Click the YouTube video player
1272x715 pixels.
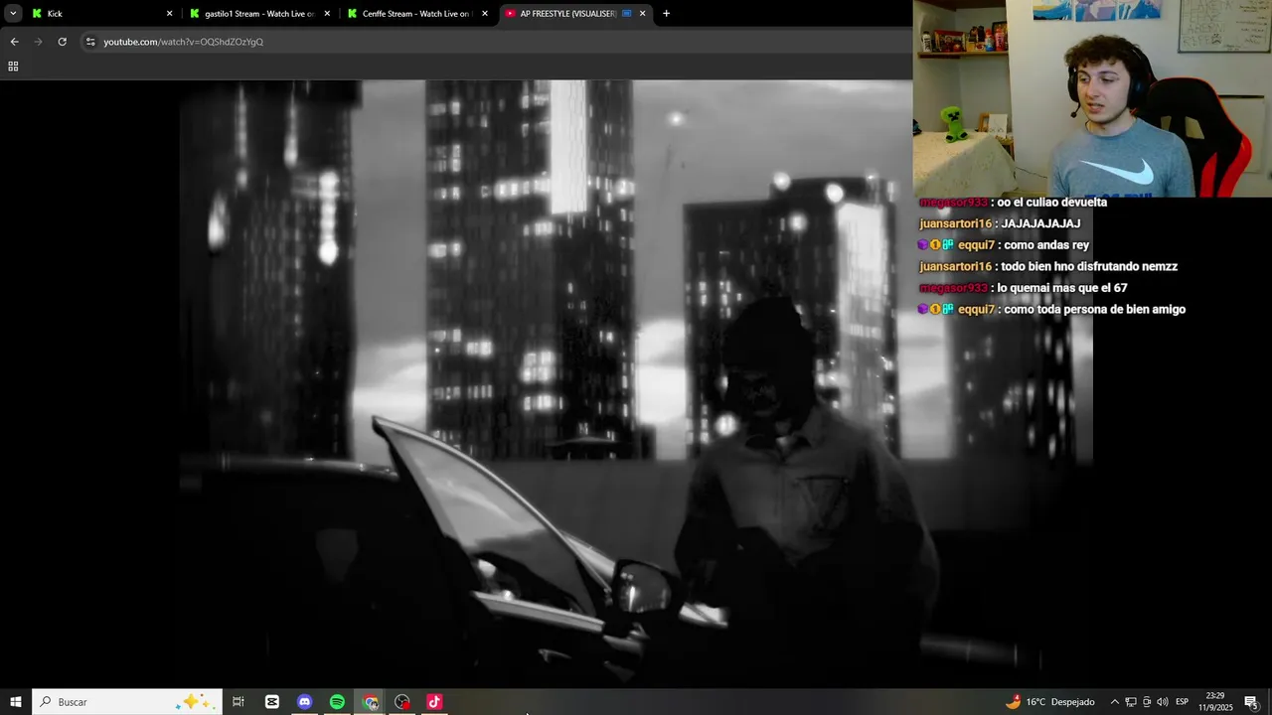click(546, 382)
